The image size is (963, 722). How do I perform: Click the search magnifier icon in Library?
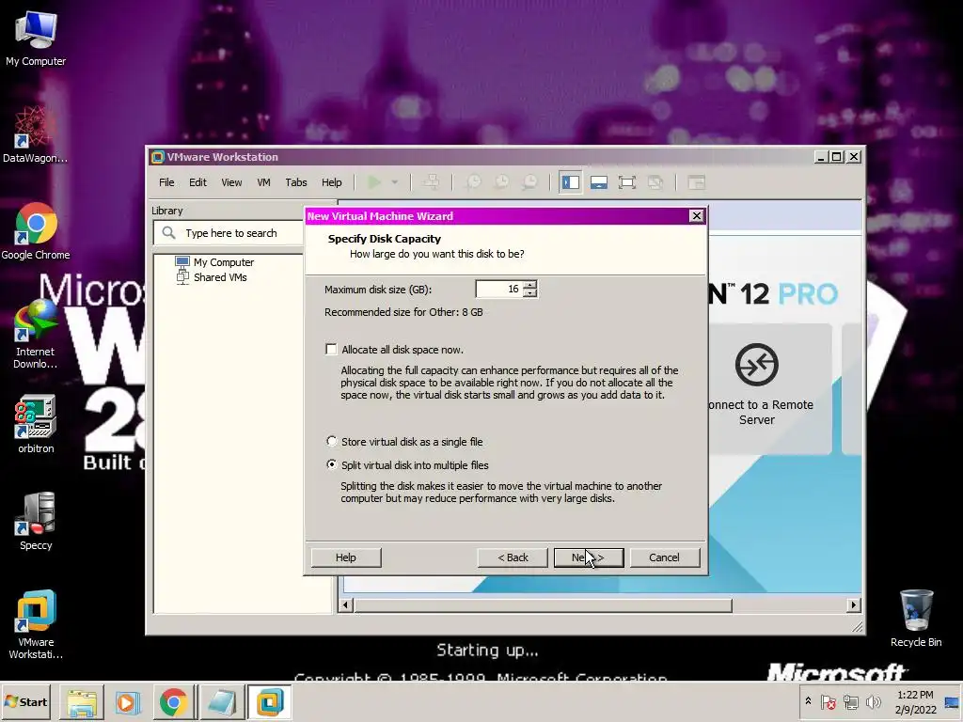[168, 233]
